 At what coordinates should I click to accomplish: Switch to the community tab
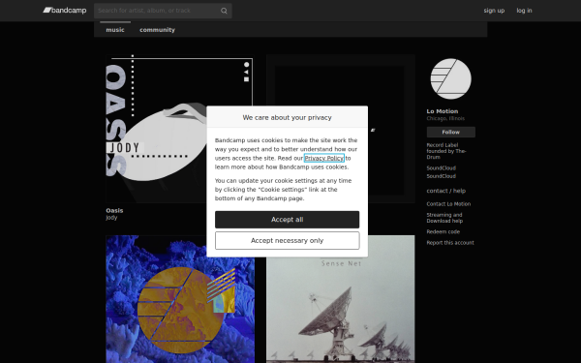[x=157, y=30]
